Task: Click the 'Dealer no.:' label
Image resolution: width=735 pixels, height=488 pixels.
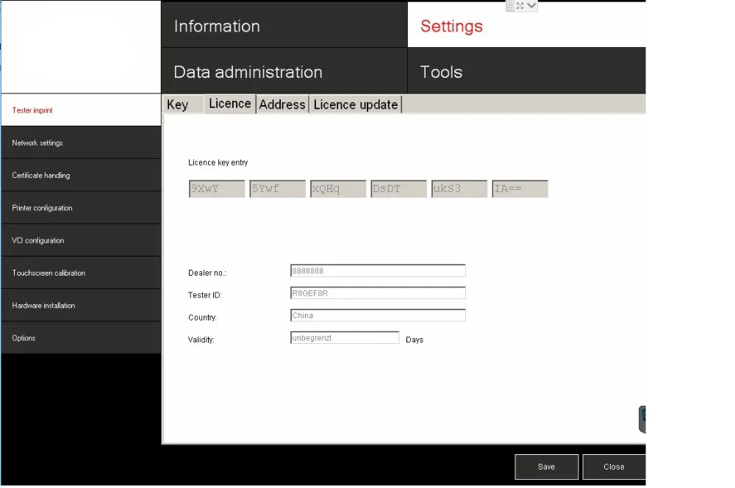Action: [207, 273]
